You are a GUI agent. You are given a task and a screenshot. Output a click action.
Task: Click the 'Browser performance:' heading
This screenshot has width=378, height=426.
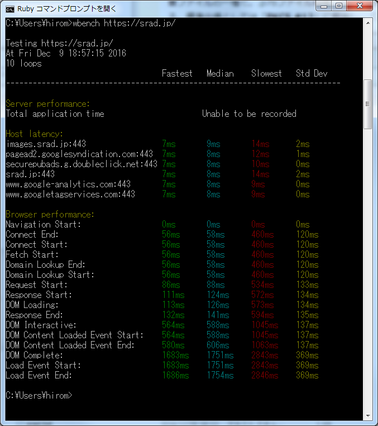50,214
